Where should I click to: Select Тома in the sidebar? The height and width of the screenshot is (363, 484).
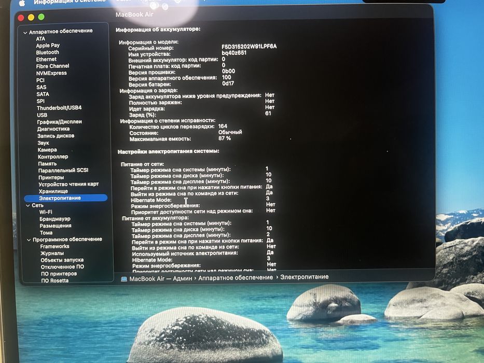point(46,233)
